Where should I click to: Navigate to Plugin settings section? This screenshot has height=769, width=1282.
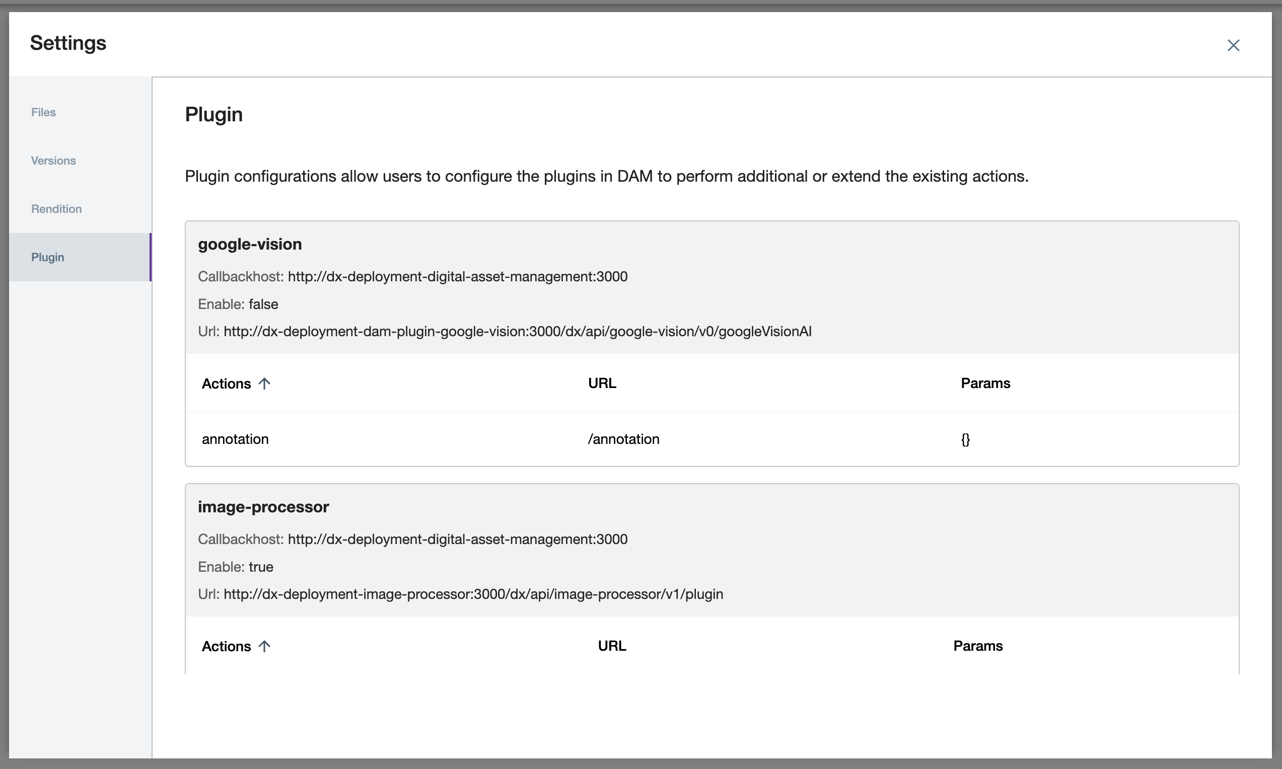coord(48,257)
